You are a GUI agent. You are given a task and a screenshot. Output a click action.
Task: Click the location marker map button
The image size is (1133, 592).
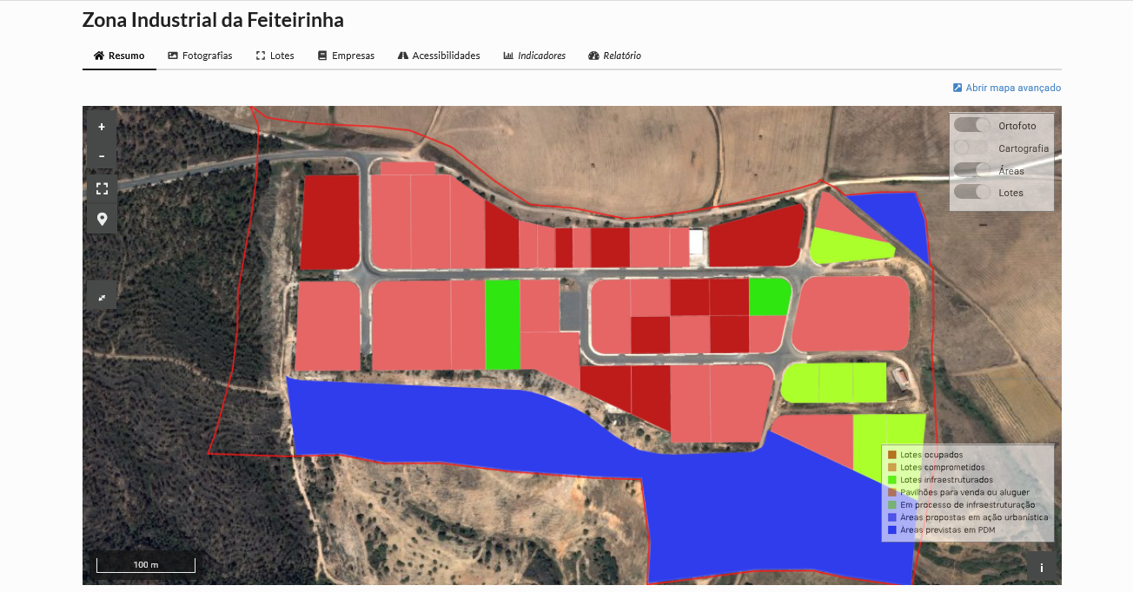[x=102, y=219]
